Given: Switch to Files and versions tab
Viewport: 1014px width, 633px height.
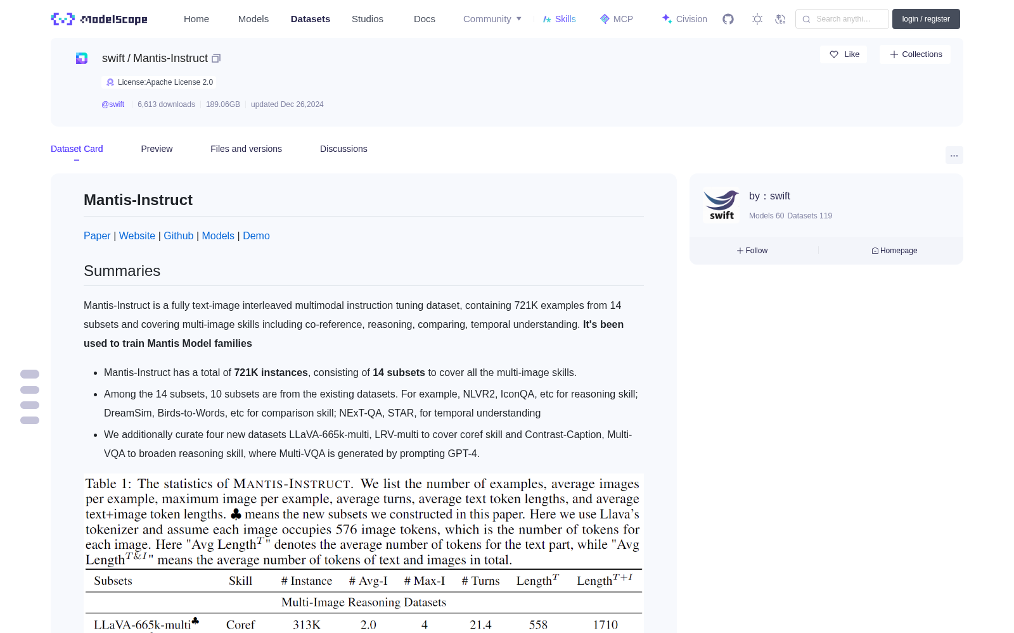Looking at the screenshot, I should (246, 149).
